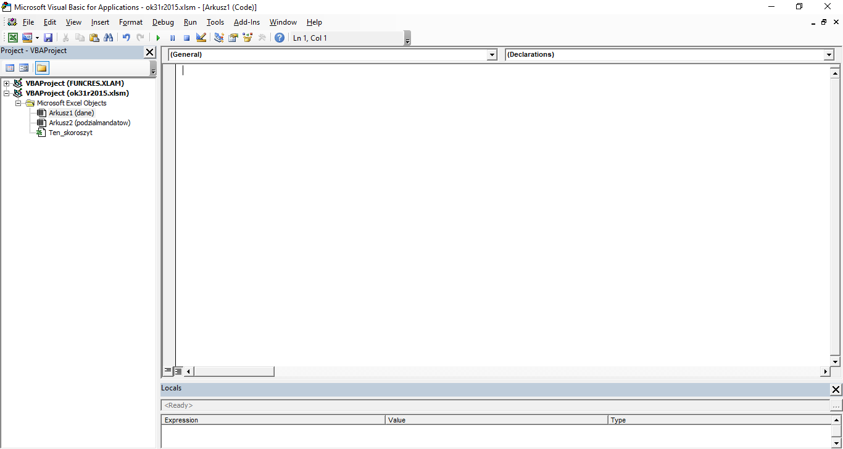Image resolution: width=843 pixels, height=449 pixels.
Task: Open the Format menu
Action: point(131,22)
